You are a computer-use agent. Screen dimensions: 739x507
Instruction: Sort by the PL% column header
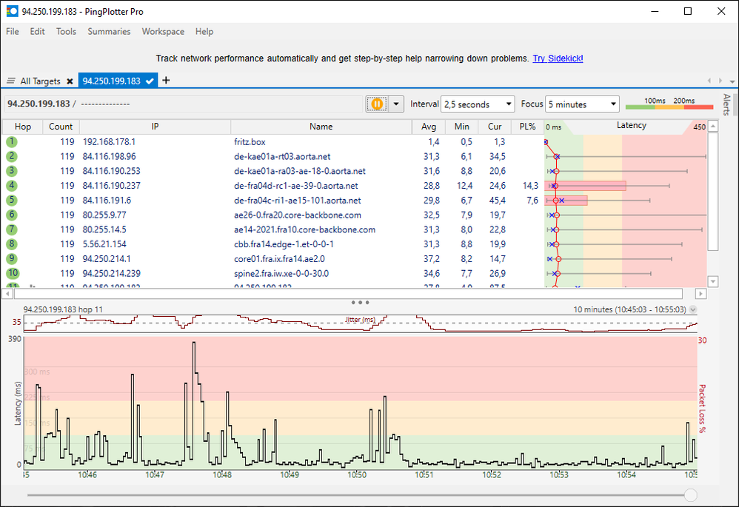tap(527, 127)
